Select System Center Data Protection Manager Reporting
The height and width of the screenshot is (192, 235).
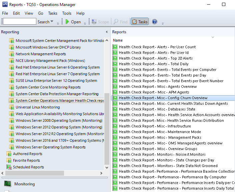pyautogui.click(x=57, y=94)
